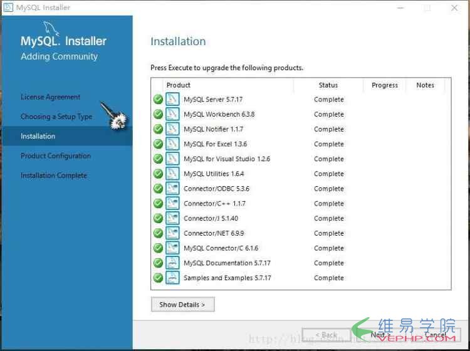Click the Back button
Screen dimensions: 470x351
326,335
